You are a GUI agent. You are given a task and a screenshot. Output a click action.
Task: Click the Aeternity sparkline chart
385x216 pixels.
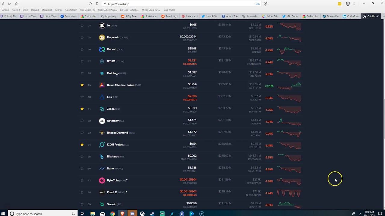[x=289, y=122]
